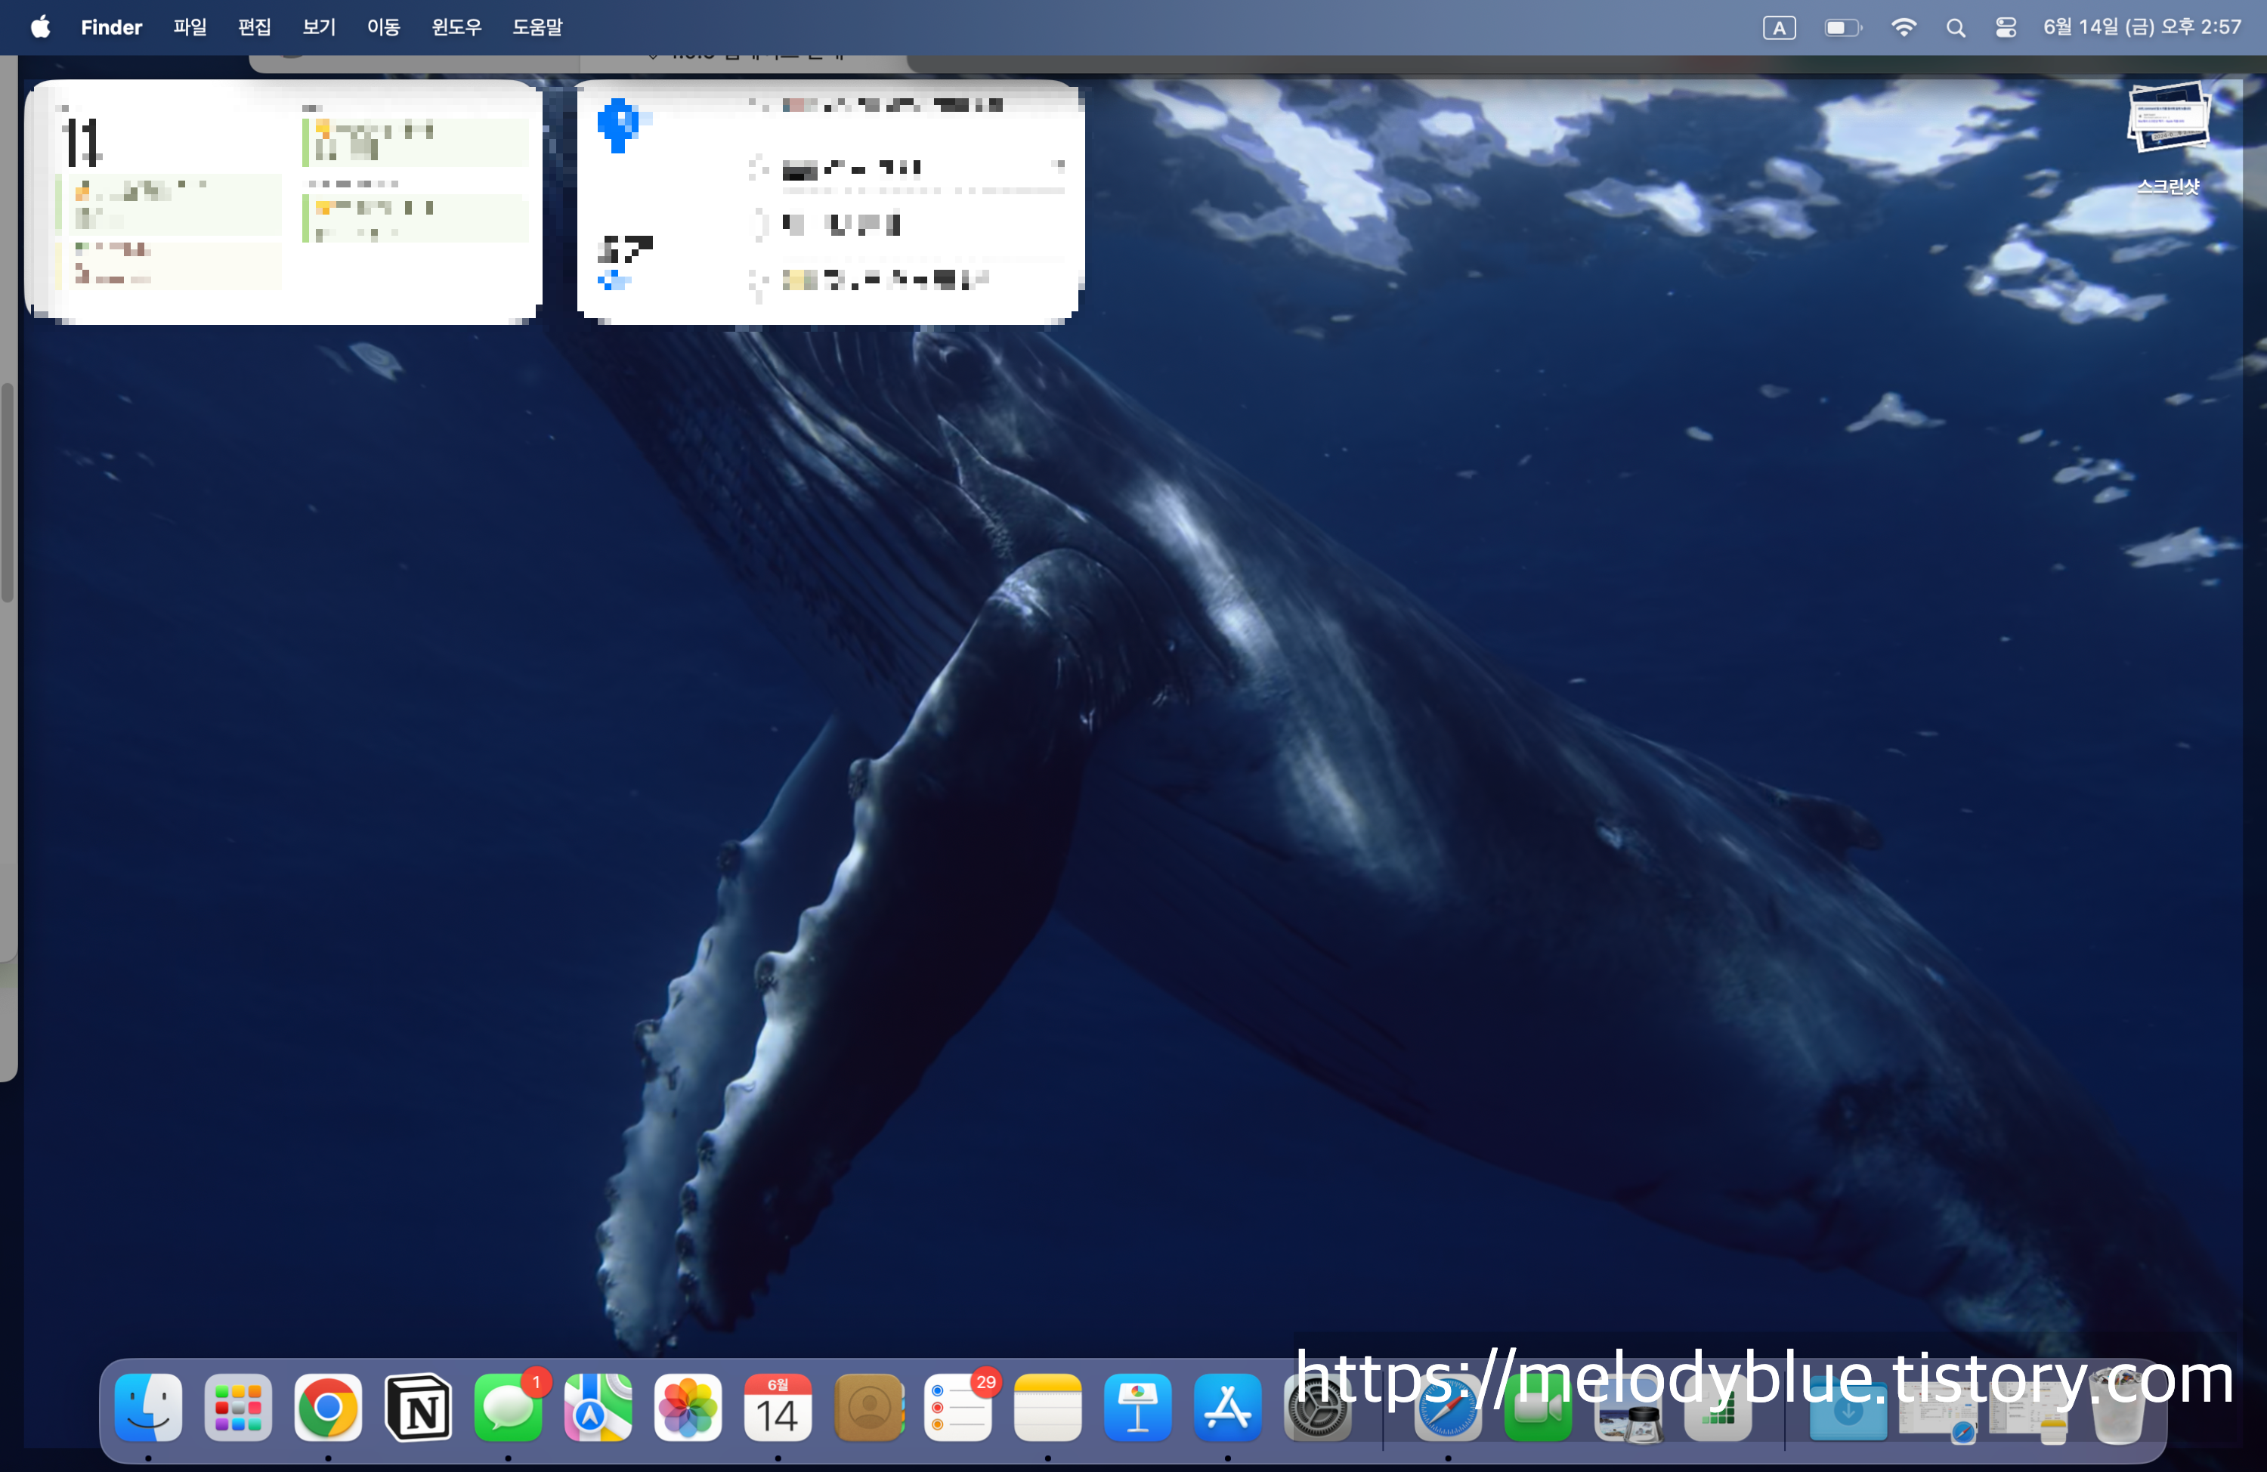Open Google Chrome in the Dock
The image size is (2267, 1472).
[x=328, y=1409]
